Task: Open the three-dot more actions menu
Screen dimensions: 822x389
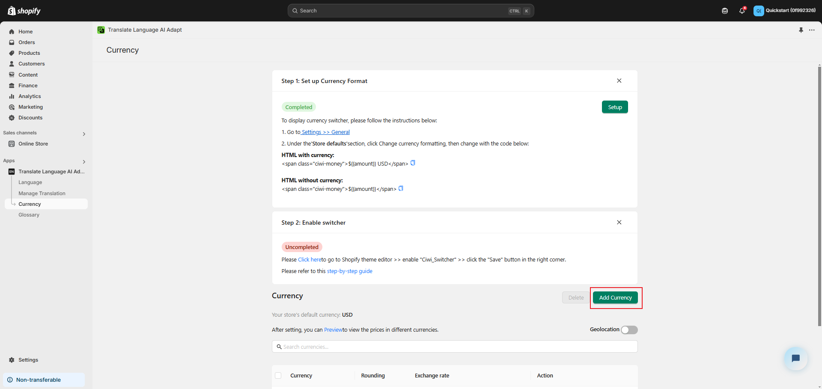Action: tap(812, 30)
